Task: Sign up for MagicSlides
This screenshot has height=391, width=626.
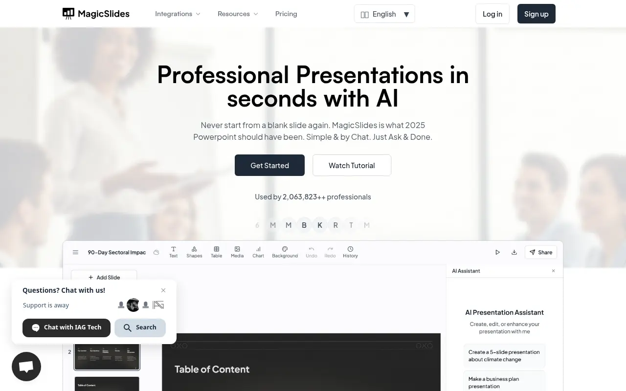Action: [x=536, y=14]
